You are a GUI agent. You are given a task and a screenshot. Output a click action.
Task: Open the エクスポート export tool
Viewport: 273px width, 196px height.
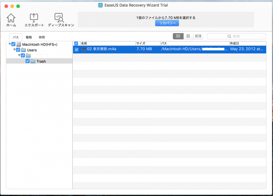[x=34, y=20]
